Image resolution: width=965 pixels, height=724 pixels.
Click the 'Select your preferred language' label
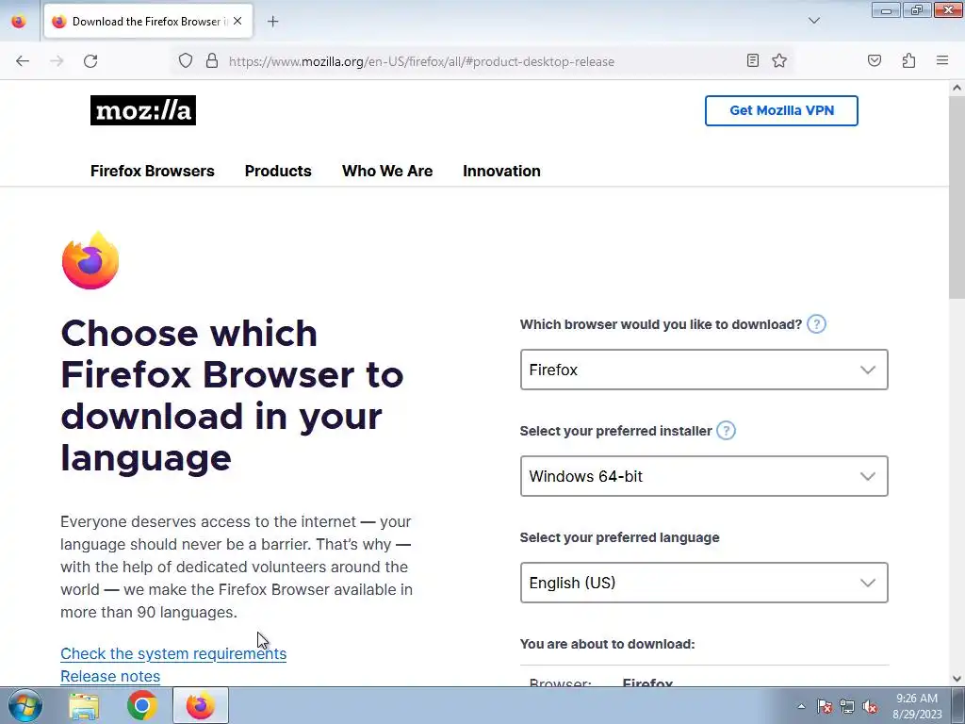pos(620,537)
